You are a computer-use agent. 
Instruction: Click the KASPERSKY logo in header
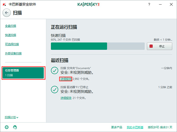[88, 5]
